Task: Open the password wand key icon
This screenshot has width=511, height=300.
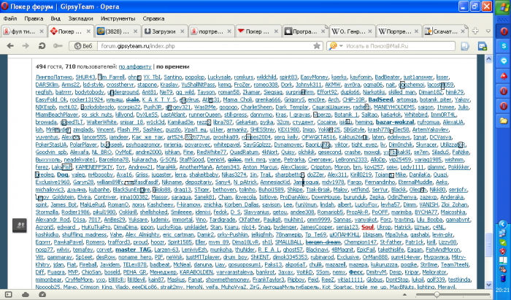Action: point(58,46)
